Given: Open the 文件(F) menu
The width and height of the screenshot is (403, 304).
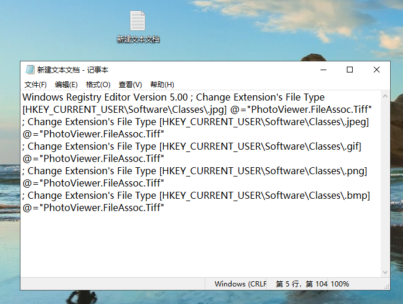Looking at the screenshot, I should click(x=35, y=85).
